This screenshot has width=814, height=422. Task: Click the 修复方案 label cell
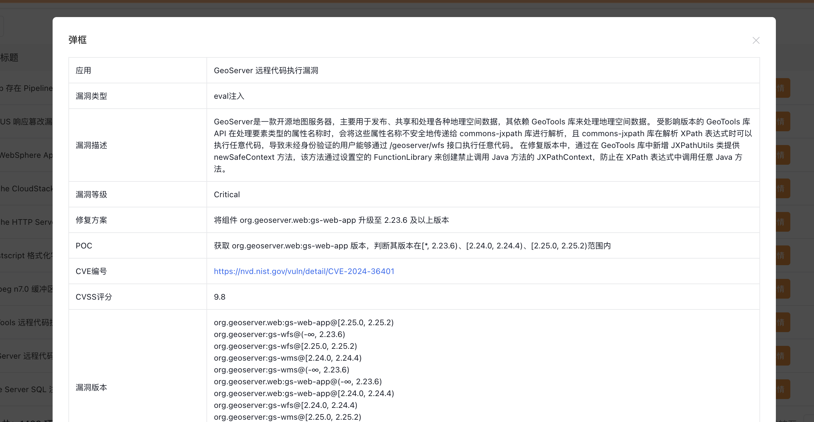coord(137,220)
